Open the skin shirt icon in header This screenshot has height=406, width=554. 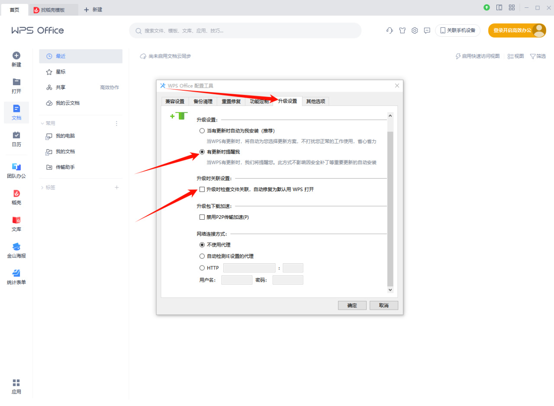pyautogui.click(x=402, y=30)
